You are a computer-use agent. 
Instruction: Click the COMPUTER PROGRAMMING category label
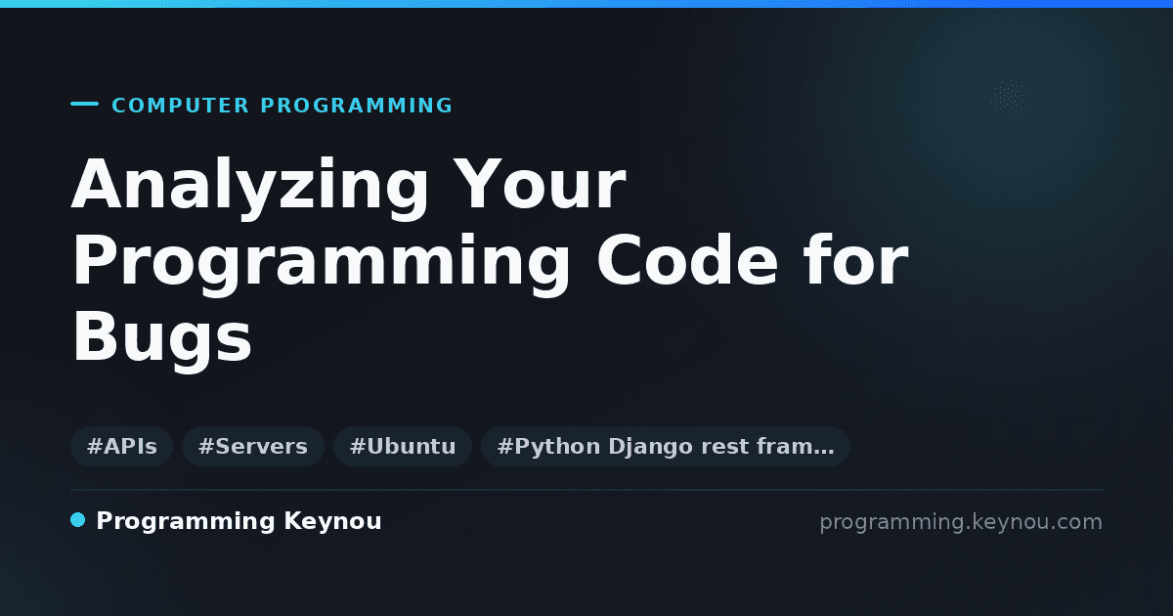282,106
